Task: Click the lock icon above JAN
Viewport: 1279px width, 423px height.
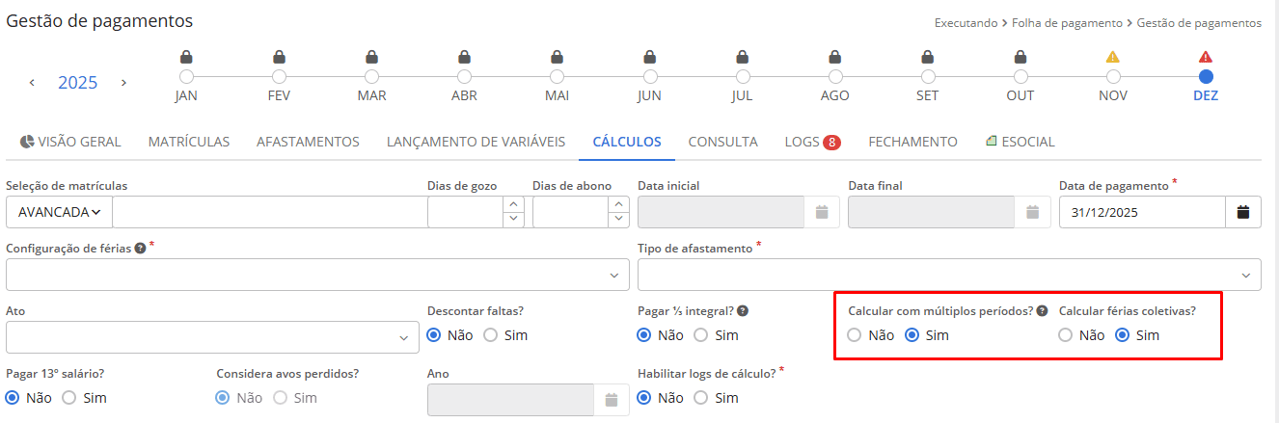Action: click(186, 56)
